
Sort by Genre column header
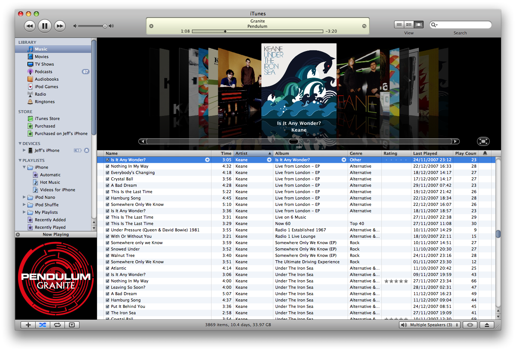pyautogui.click(x=365, y=153)
